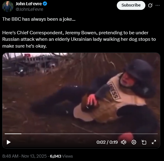The image size is (164, 161).
Task: Jump to the played portion's end marker
Action: [x=21, y=134]
